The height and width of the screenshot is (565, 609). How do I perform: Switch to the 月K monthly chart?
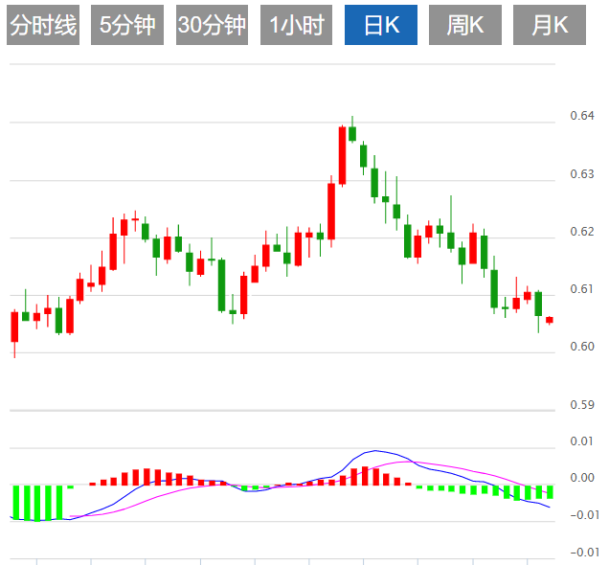(x=550, y=25)
